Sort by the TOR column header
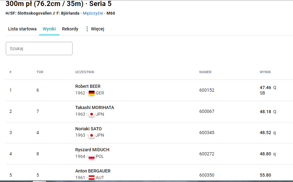 40,72
